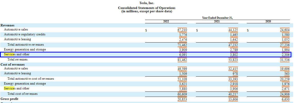Click the 44,125 automotive sales value

pyautogui.click(x=233, y=30)
